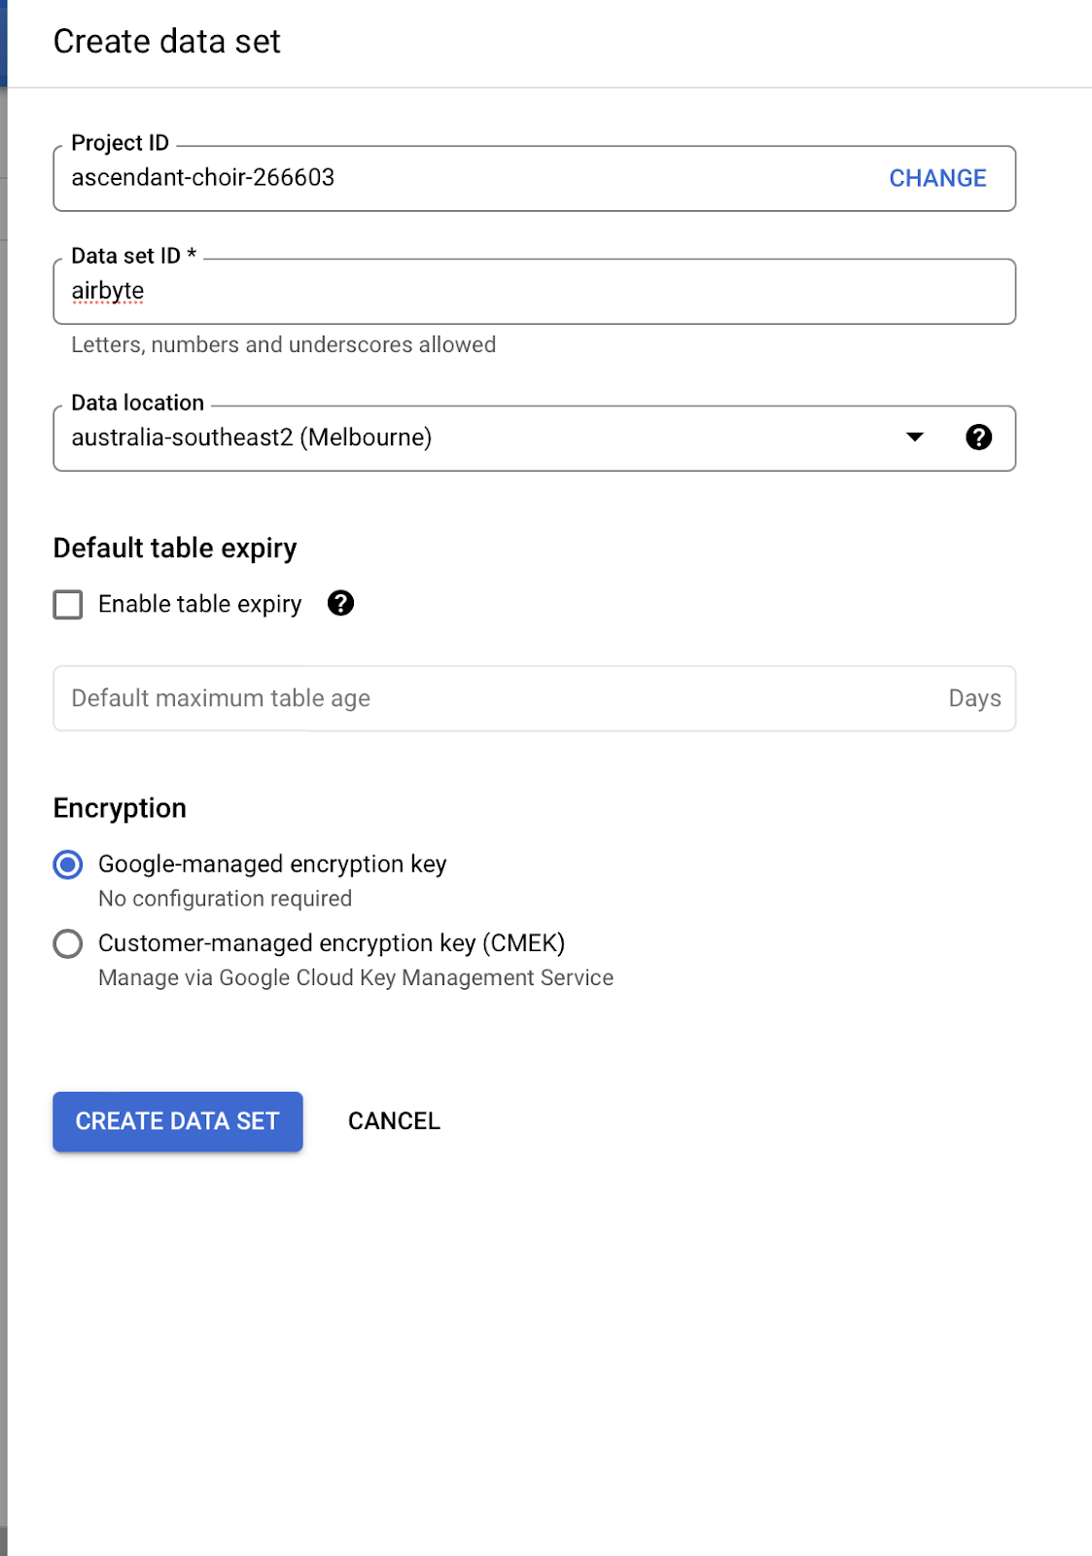Select Google-managed encryption key radio button
Screen dimensions: 1092x1556
pos(68,865)
